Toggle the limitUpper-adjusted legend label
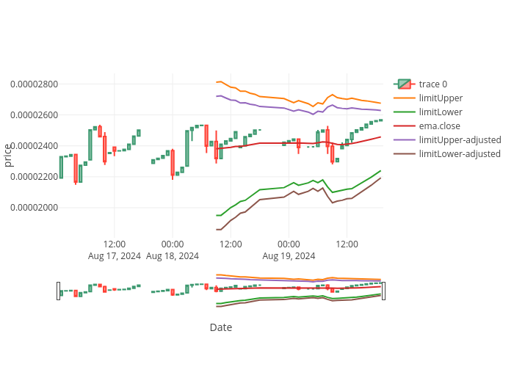Screen dimensions: 514x367 point(460,140)
